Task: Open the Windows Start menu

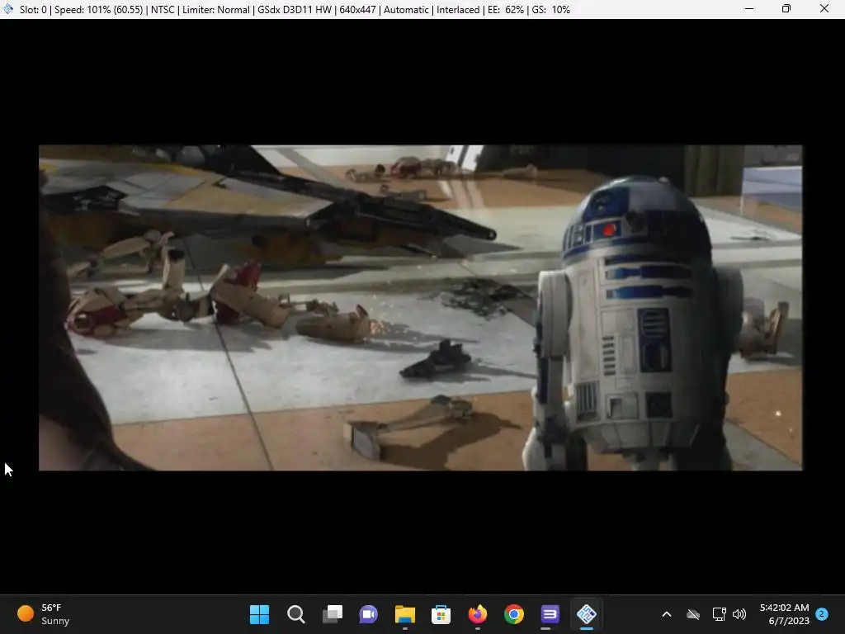Action: tap(259, 614)
